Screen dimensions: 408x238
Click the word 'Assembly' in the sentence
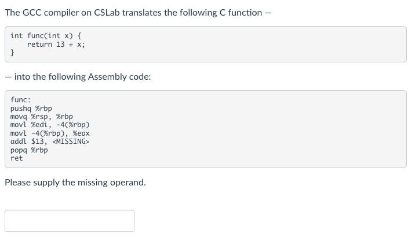(110, 76)
